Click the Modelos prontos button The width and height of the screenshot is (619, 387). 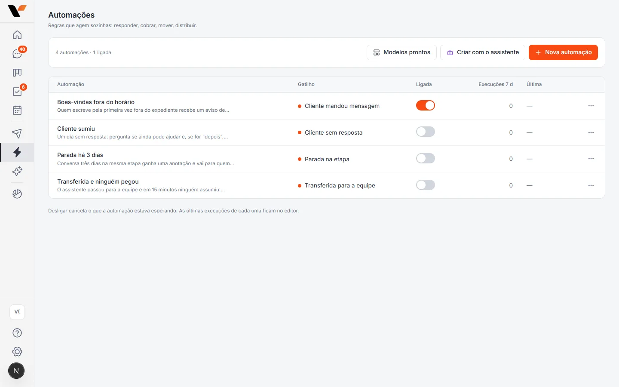pos(401,52)
